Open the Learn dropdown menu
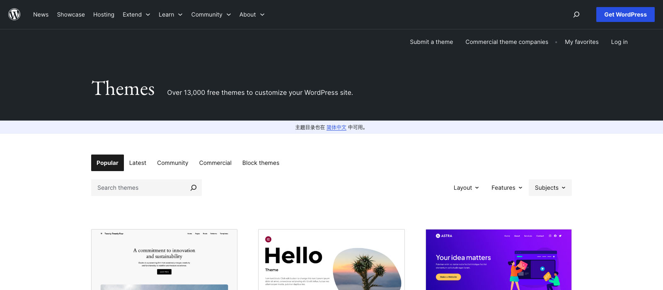The width and height of the screenshot is (663, 290). pos(170,15)
